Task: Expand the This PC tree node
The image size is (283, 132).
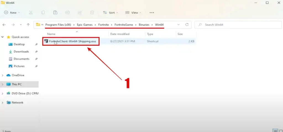Action: point(2,84)
